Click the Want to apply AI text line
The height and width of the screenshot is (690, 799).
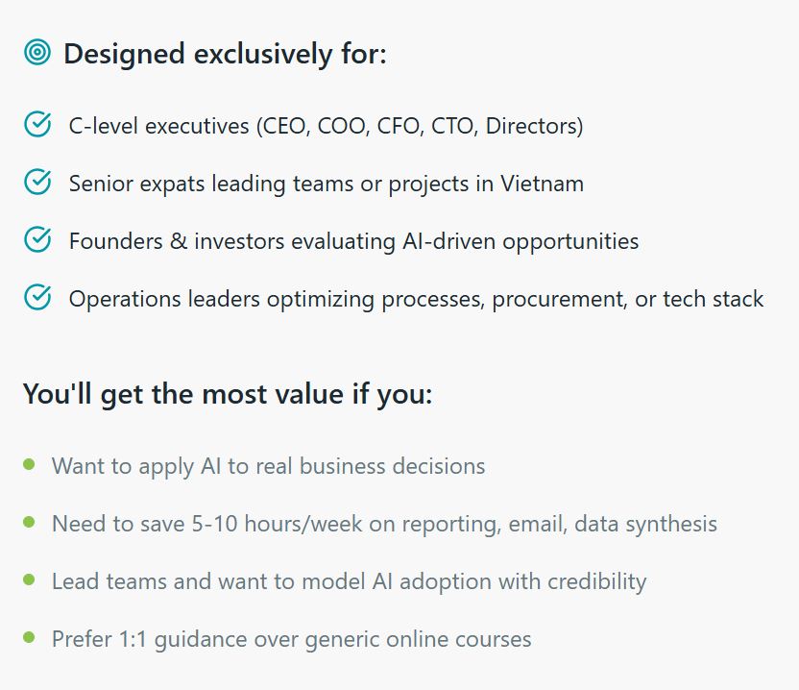[x=268, y=466]
